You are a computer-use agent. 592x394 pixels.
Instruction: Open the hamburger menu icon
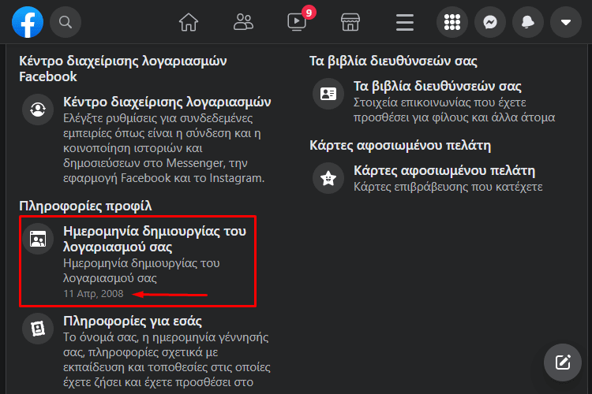coord(405,22)
